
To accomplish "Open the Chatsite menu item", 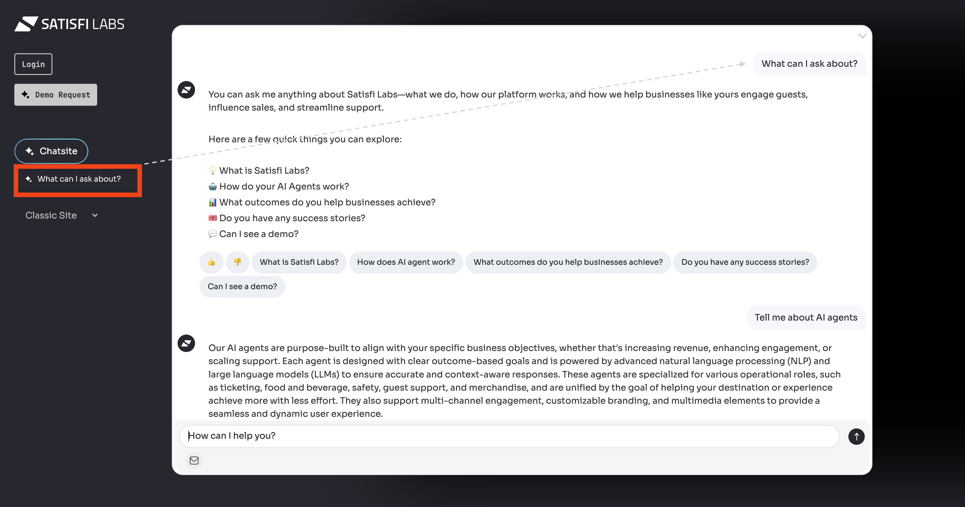I will pyautogui.click(x=51, y=151).
